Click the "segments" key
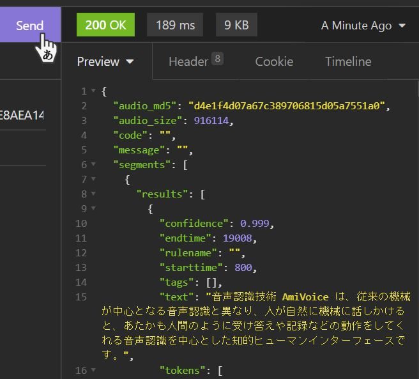The image size is (419, 379). pyautogui.click(x=142, y=165)
